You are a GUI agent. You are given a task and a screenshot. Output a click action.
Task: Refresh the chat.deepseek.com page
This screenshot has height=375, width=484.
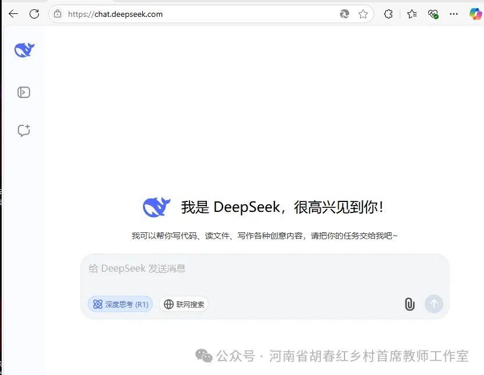pos(34,14)
